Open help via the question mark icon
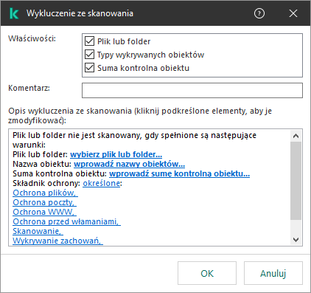 tap(259, 13)
